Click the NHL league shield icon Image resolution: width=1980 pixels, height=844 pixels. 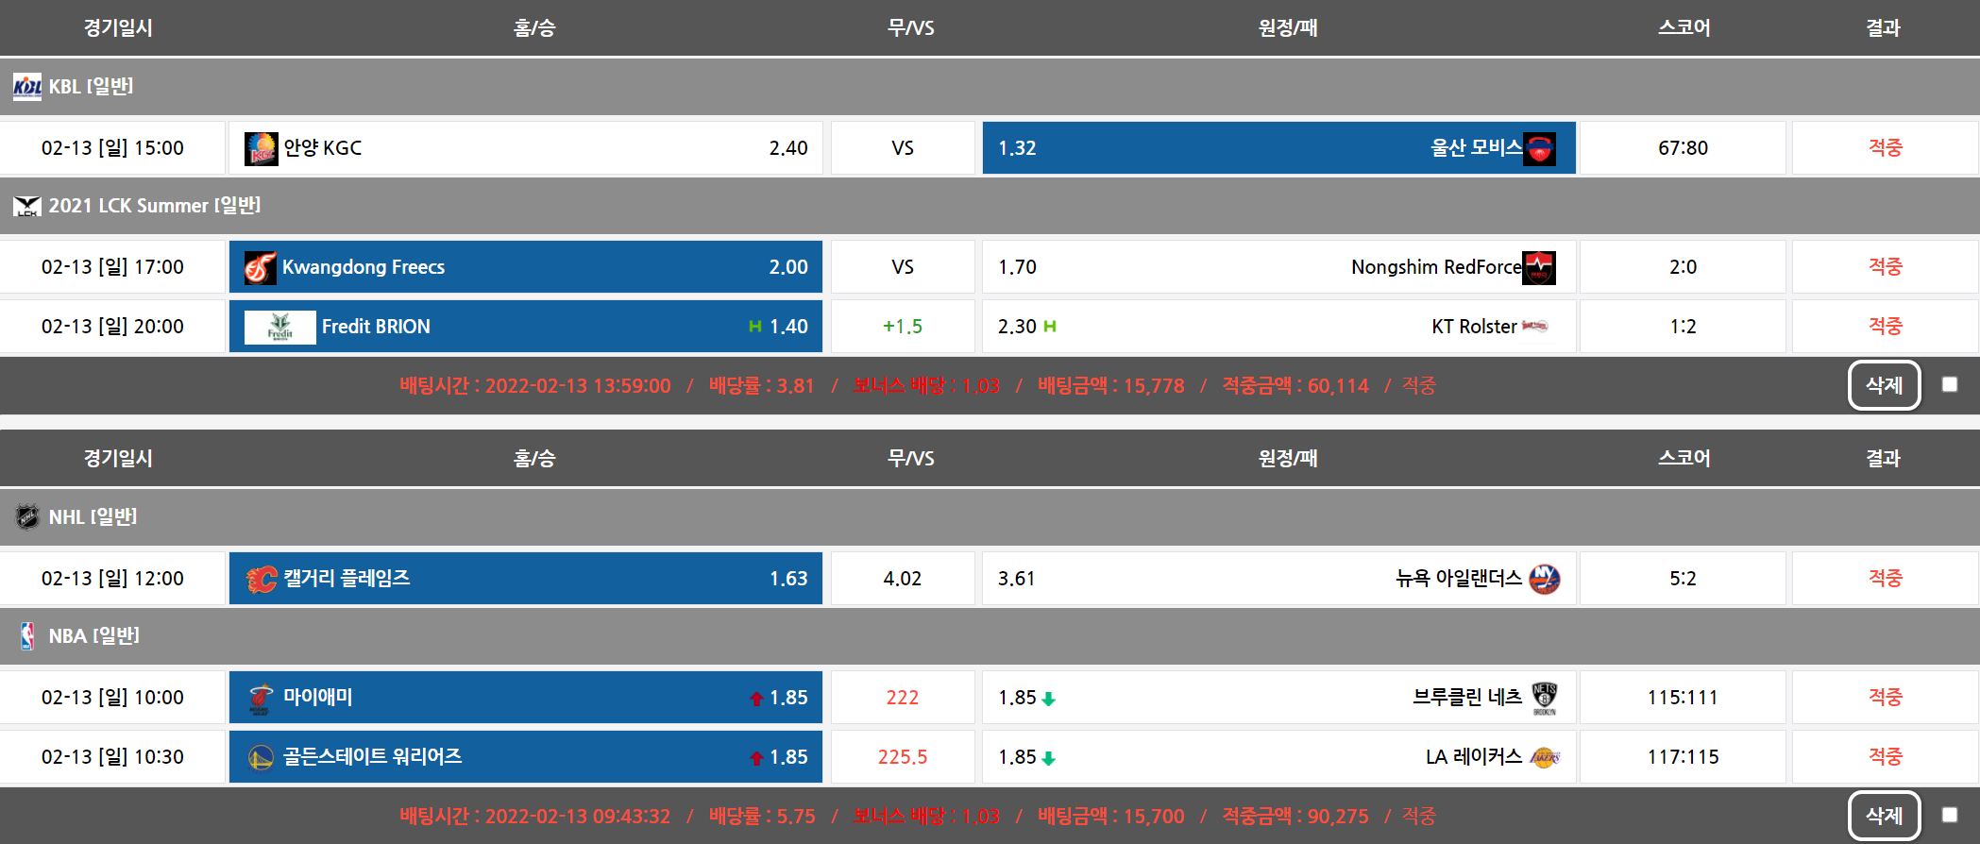(26, 516)
